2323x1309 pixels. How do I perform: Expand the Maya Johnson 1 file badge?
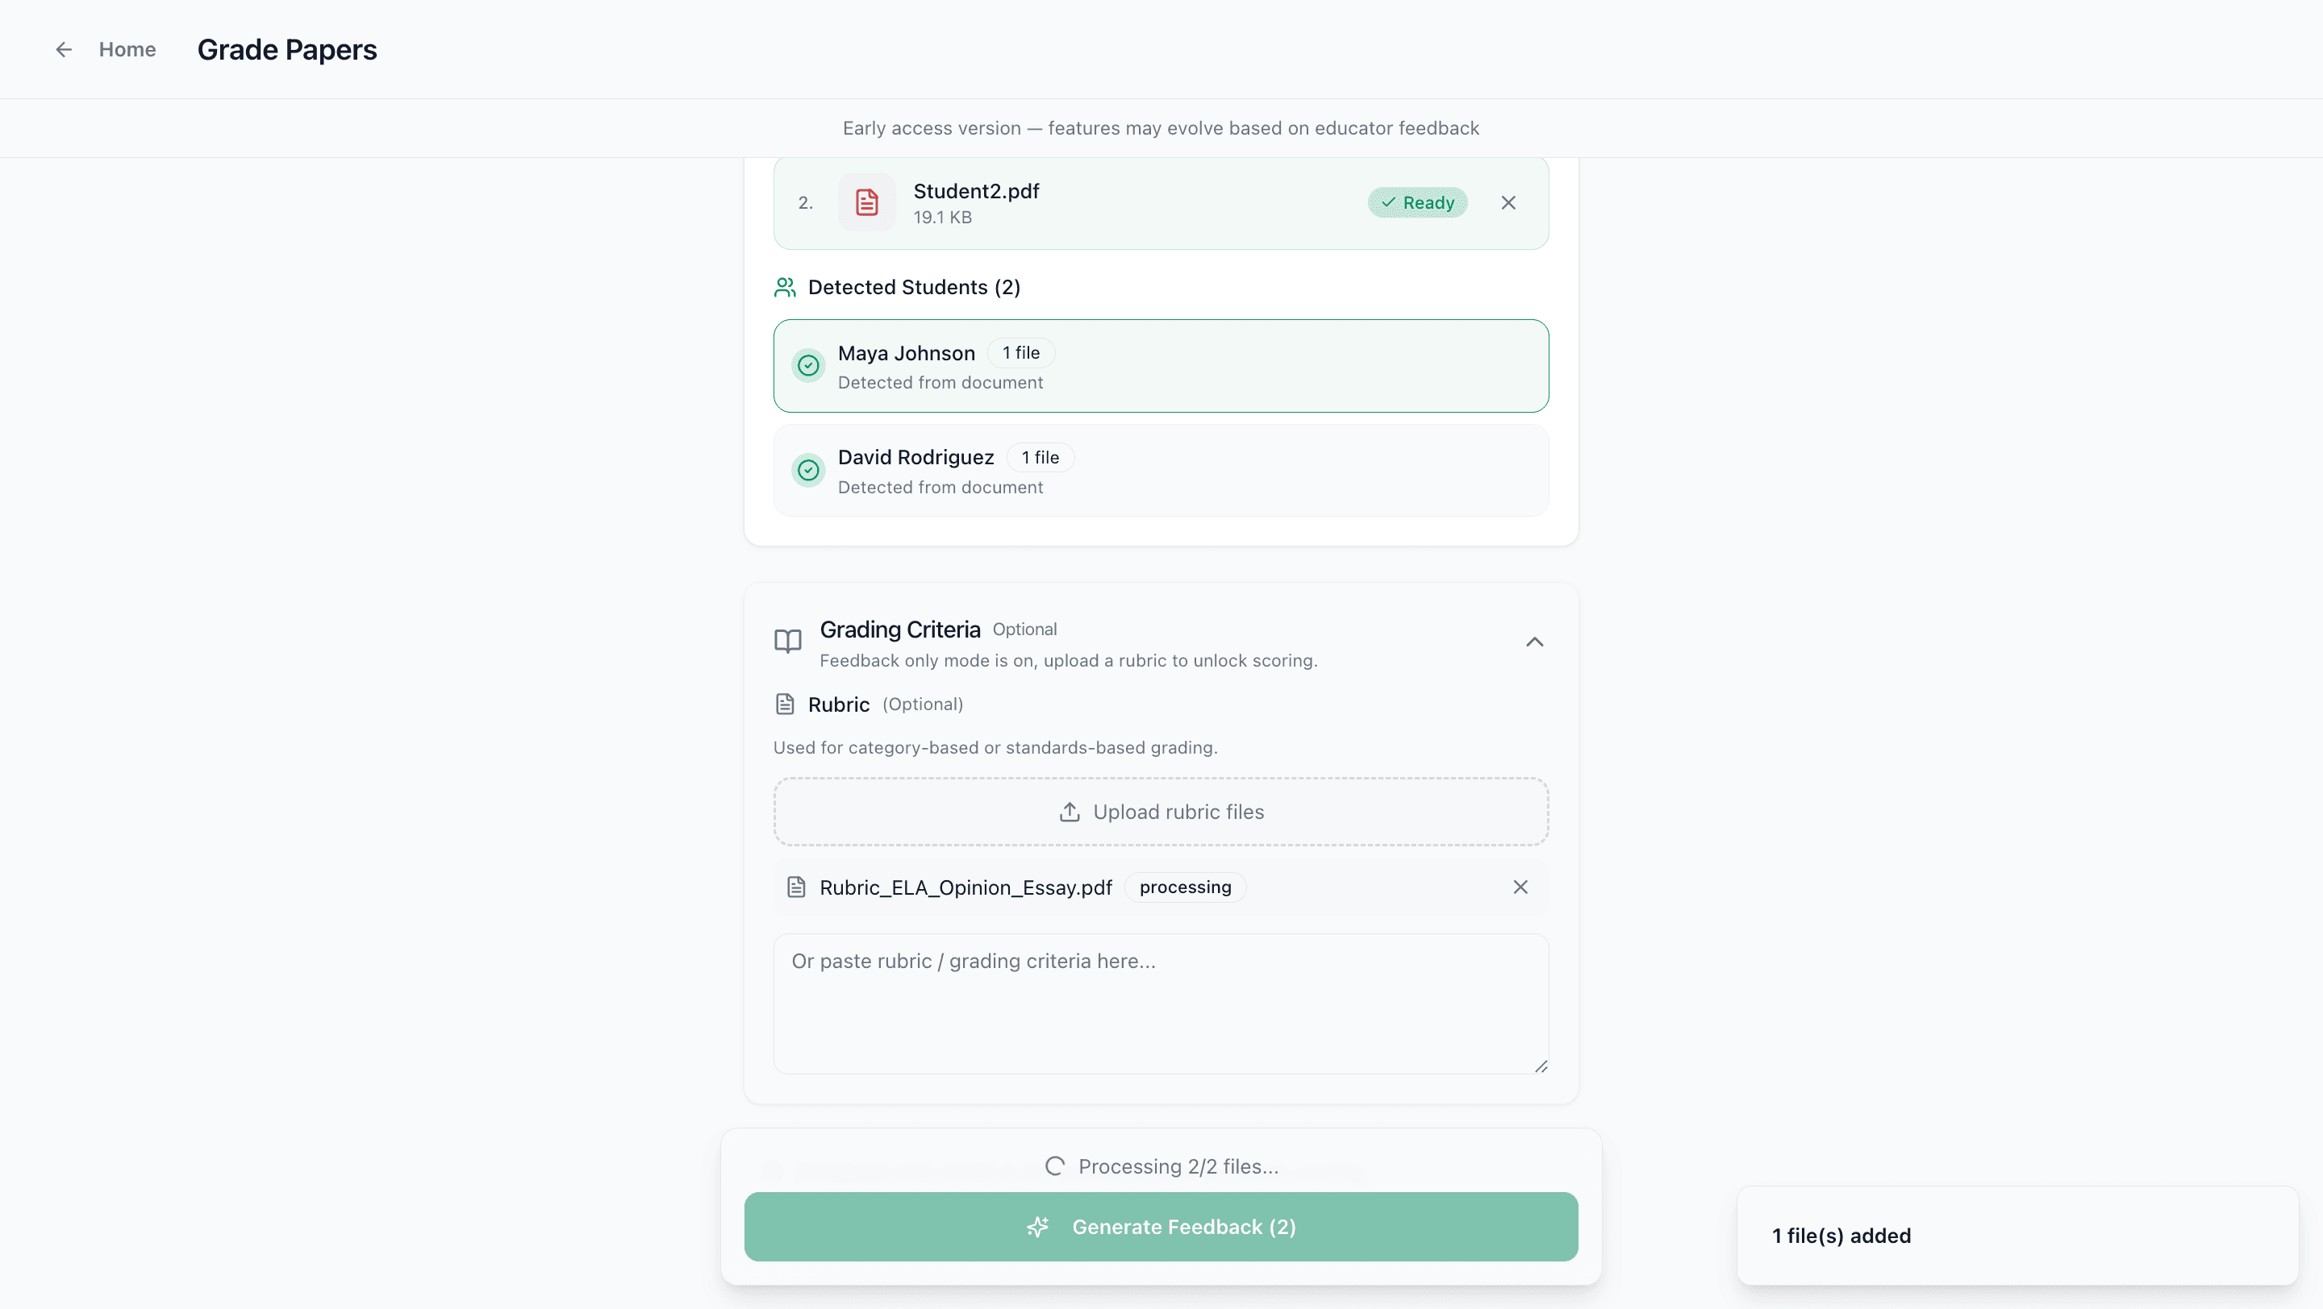click(x=1020, y=352)
